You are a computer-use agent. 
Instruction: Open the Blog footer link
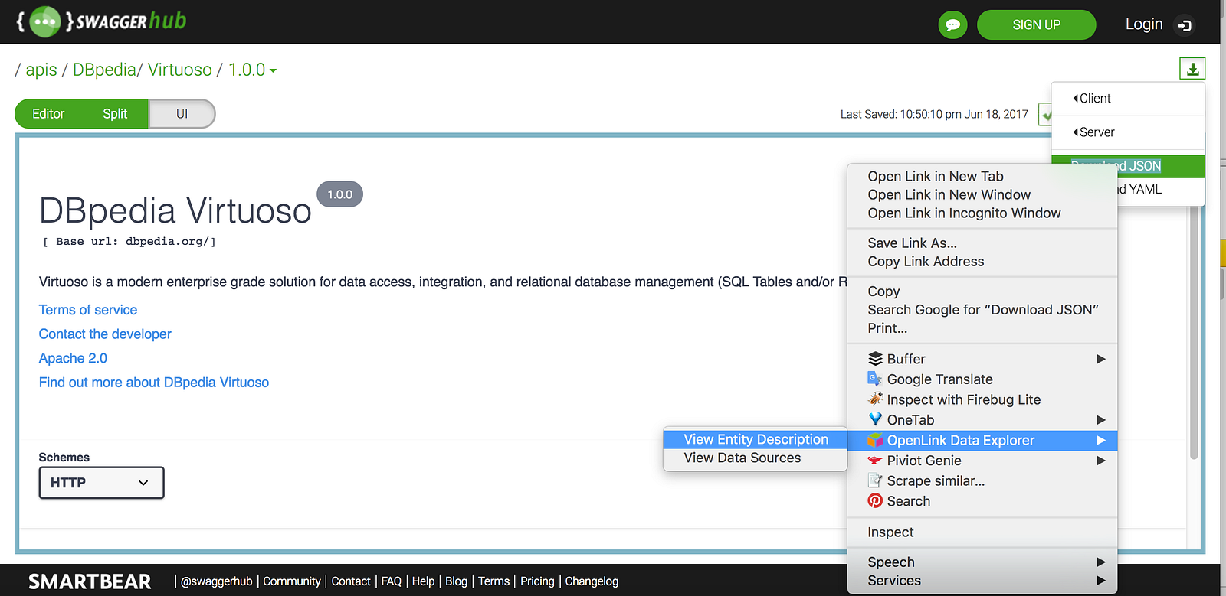[456, 581]
